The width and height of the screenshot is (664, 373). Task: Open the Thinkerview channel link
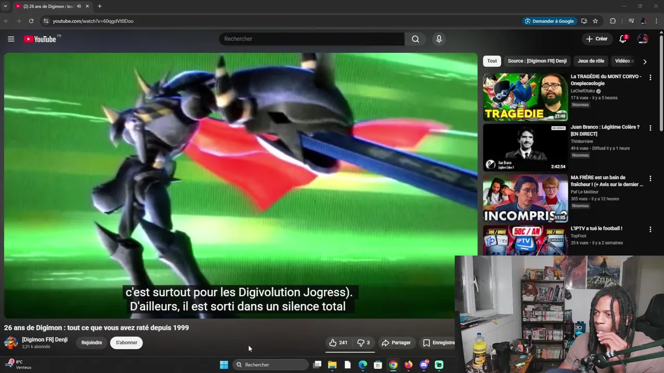(582, 141)
